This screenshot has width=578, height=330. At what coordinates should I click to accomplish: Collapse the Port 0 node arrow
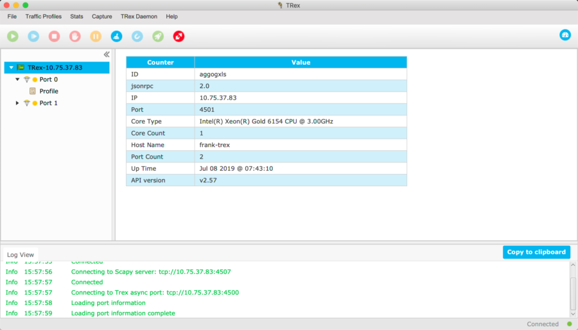pos(17,79)
